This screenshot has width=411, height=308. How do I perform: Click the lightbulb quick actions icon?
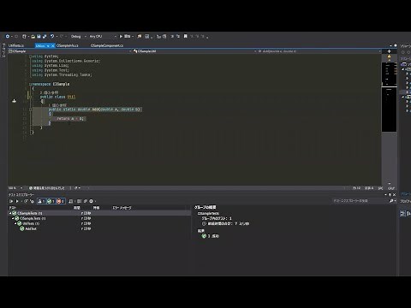point(15,101)
